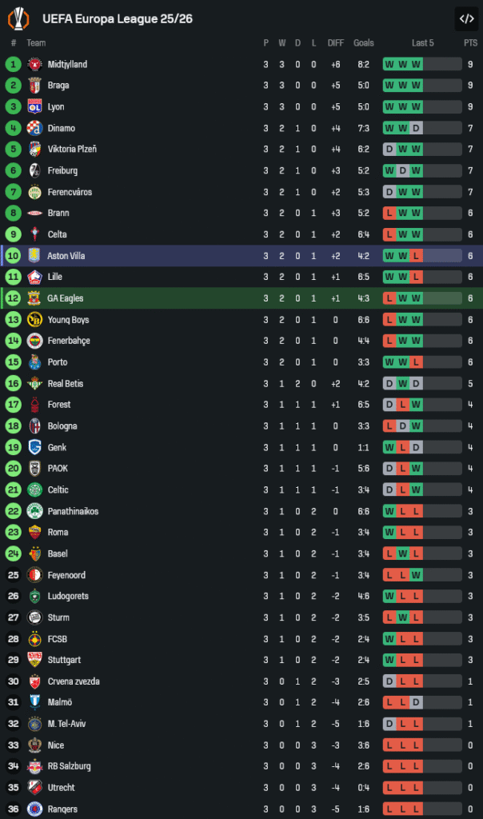The height and width of the screenshot is (819, 483).
Task: Click the Celtic club crest
Action: [x=34, y=490]
